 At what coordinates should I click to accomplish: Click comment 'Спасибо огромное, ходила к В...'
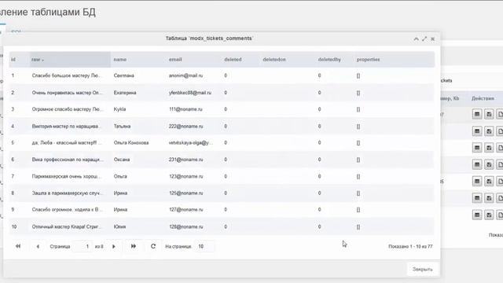[x=67, y=210]
